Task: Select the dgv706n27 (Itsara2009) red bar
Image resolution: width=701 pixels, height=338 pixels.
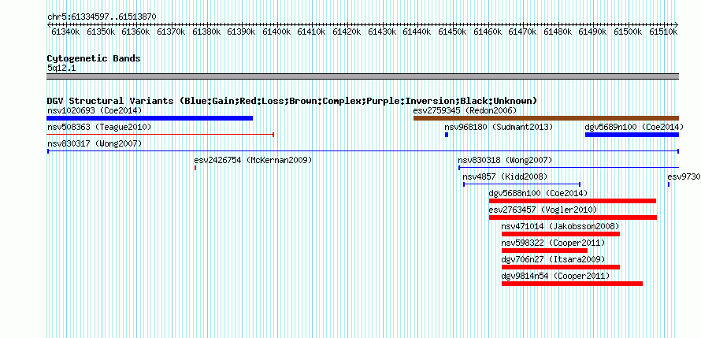Action: click(561, 267)
